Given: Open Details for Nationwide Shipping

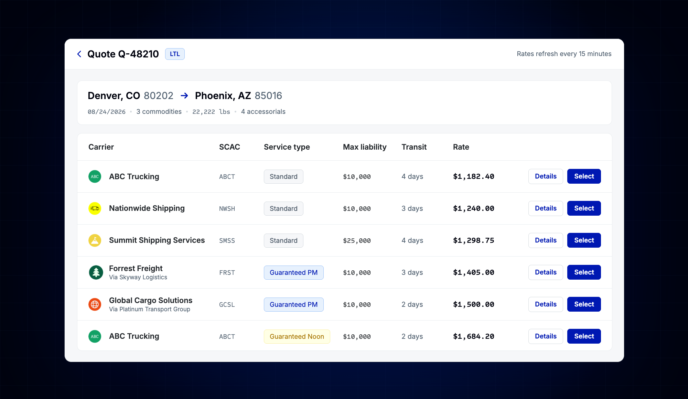Looking at the screenshot, I should [546, 208].
